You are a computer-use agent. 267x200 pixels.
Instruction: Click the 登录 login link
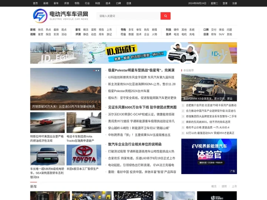click(x=225, y=3)
